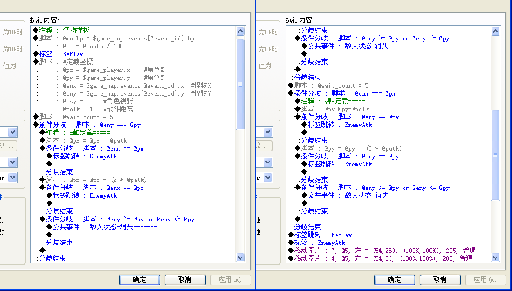This screenshot has height=291, width=512.
Task: Click scroll-up arrow in right window's command list
Action: [495, 31]
